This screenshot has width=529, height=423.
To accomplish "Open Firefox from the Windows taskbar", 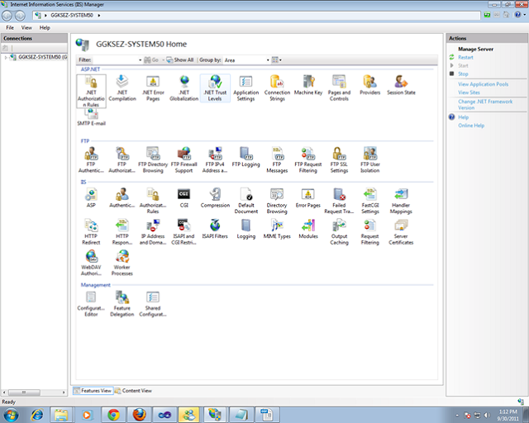I will (x=139, y=414).
